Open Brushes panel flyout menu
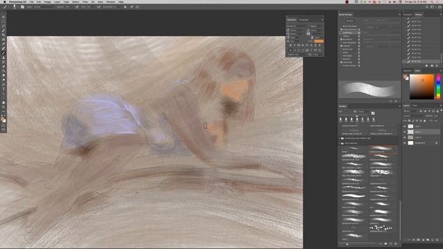 [x=399, y=106]
